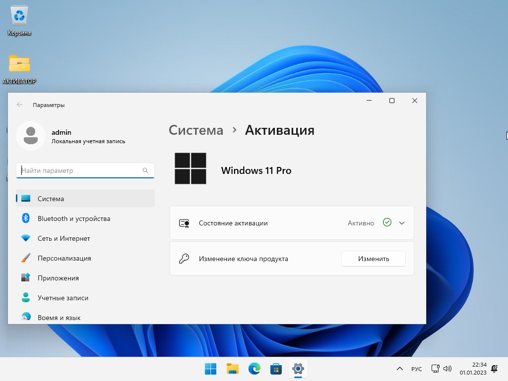Open Время и язык settings section
The width and height of the screenshot is (508, 381).
click(85, 316)
